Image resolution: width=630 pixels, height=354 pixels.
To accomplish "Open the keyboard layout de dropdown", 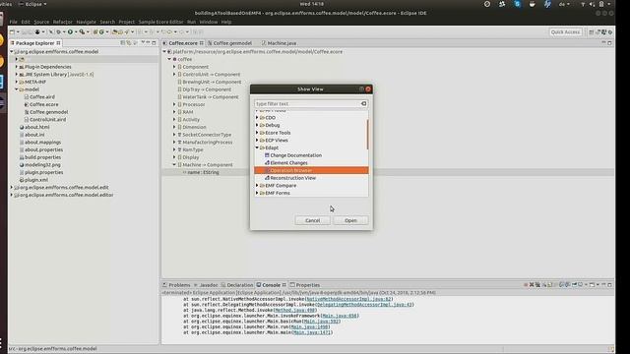I will tap(564, 4).
